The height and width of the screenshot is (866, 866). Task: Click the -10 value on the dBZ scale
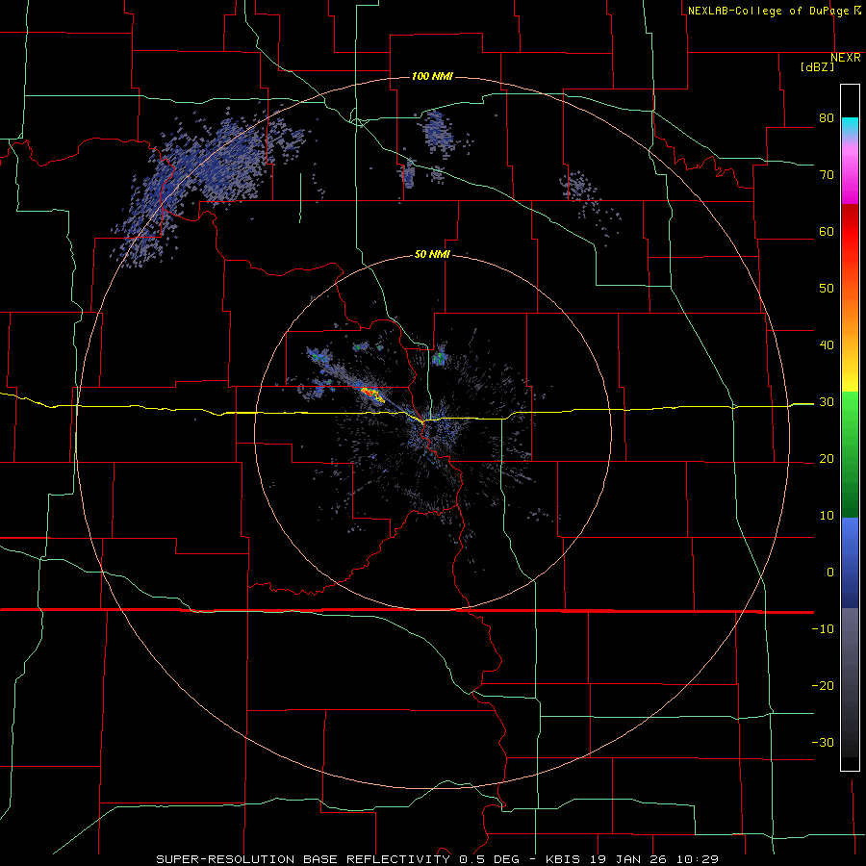click(823, 629)
